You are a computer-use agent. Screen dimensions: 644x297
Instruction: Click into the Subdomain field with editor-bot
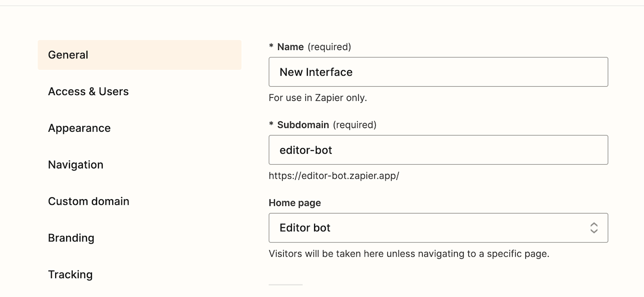coord(438,150)
